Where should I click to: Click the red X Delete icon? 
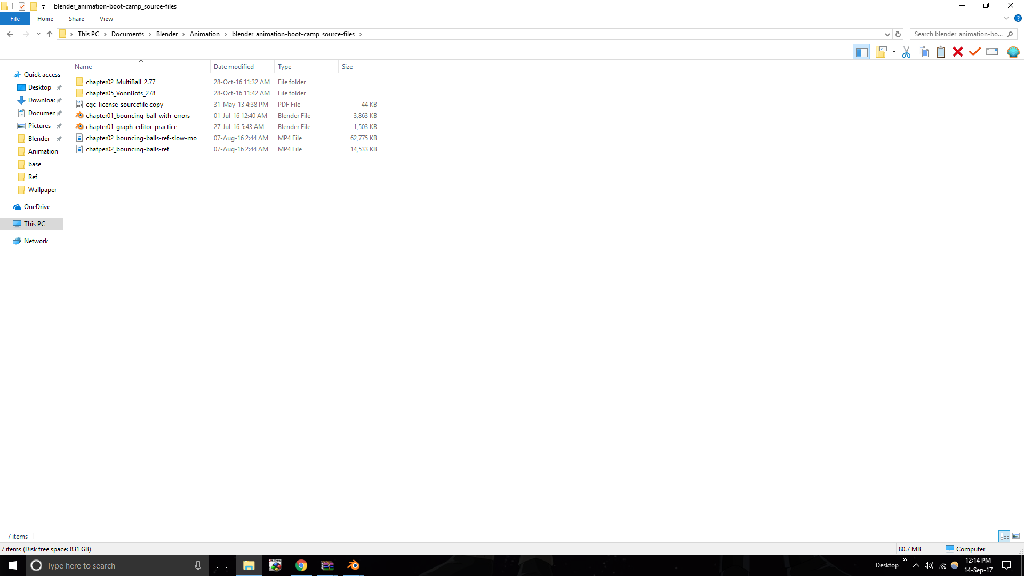958,52
